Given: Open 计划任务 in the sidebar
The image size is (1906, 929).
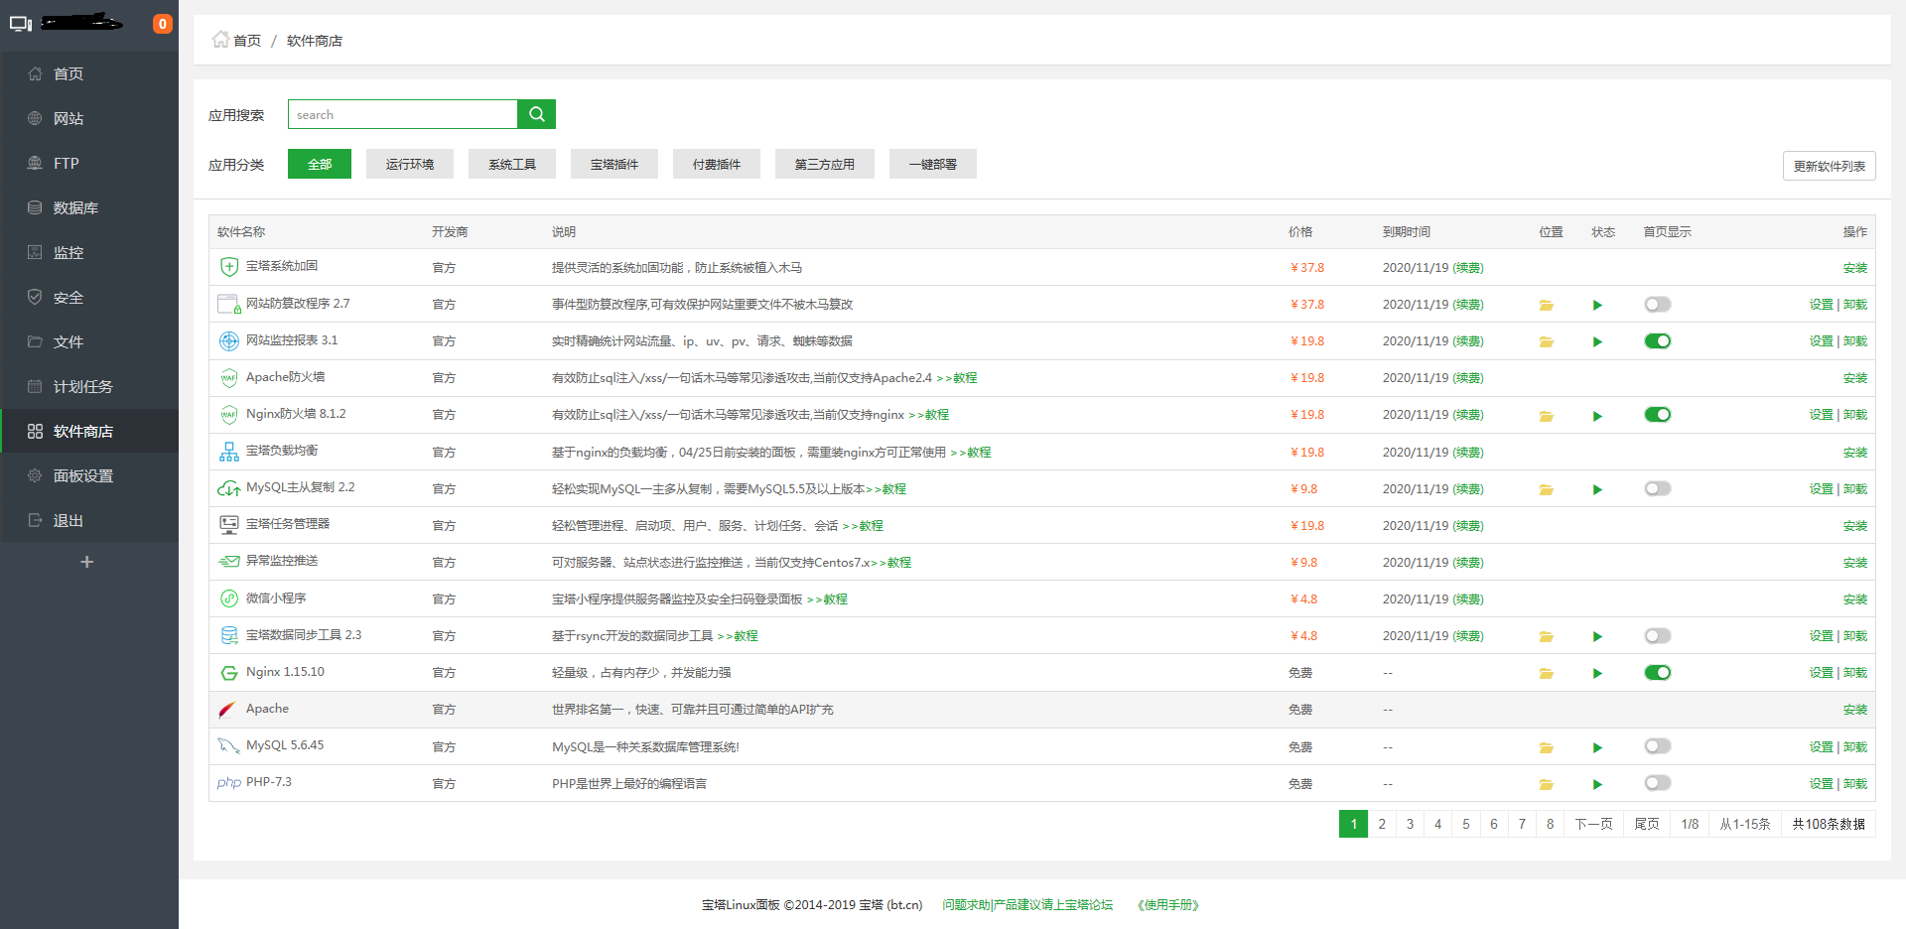Looking at the screenshot, I should point(89,386).
